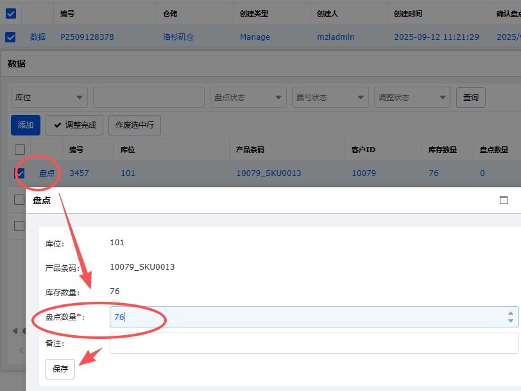This screenshot has width=521, height=391.
Task: Check the third detail row checkbox
Action: (x=19, y=226)
